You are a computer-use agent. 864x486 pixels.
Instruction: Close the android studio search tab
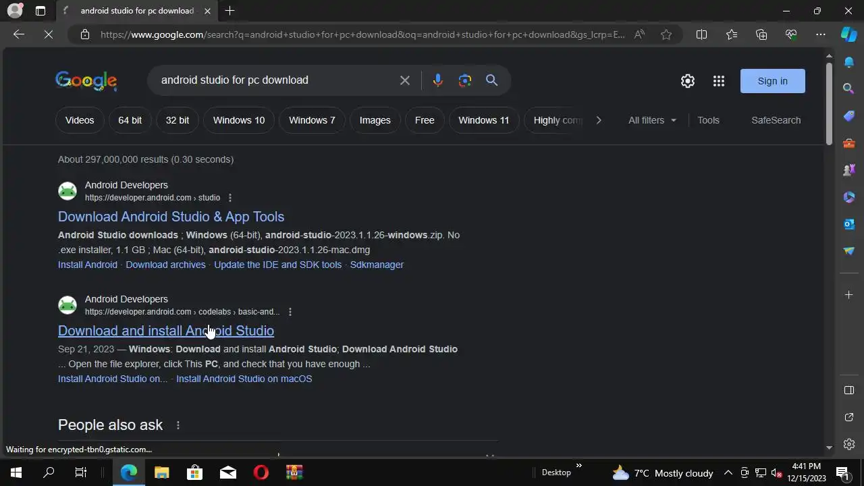pyautogui.click(x=207, y=11)
